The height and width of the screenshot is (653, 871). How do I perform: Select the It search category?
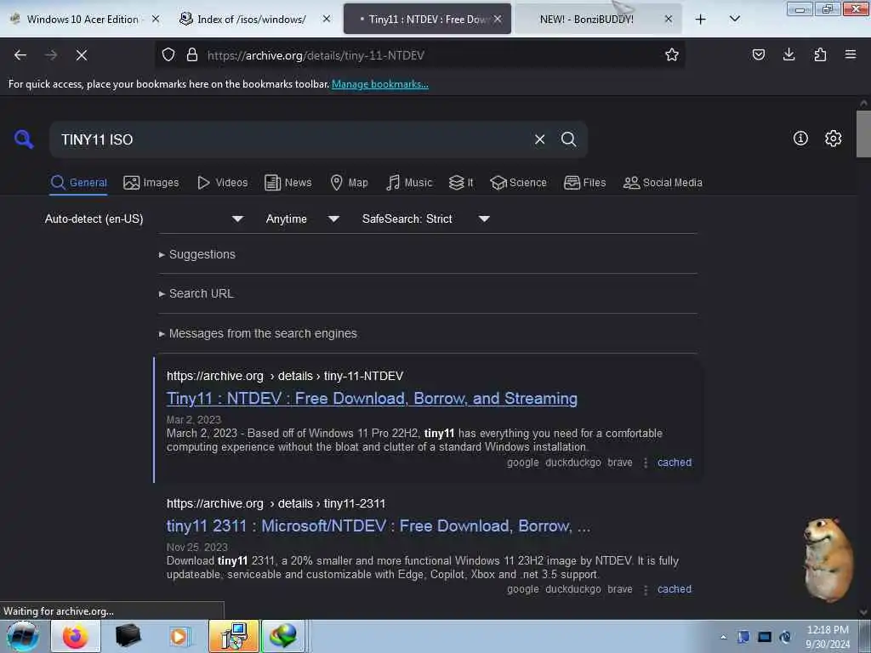pos(461,183)
